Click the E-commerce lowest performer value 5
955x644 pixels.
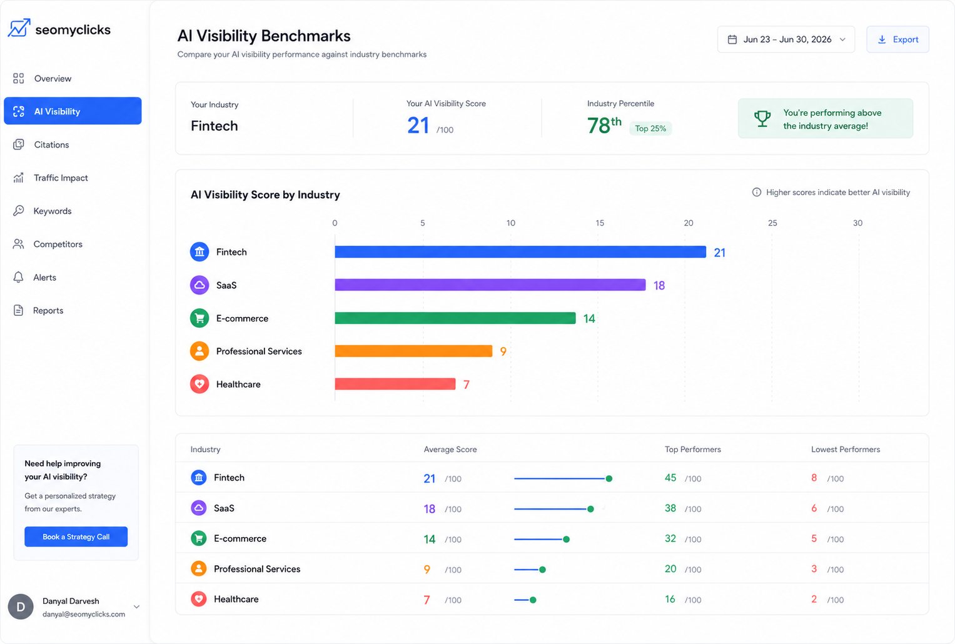pos(814,538)
